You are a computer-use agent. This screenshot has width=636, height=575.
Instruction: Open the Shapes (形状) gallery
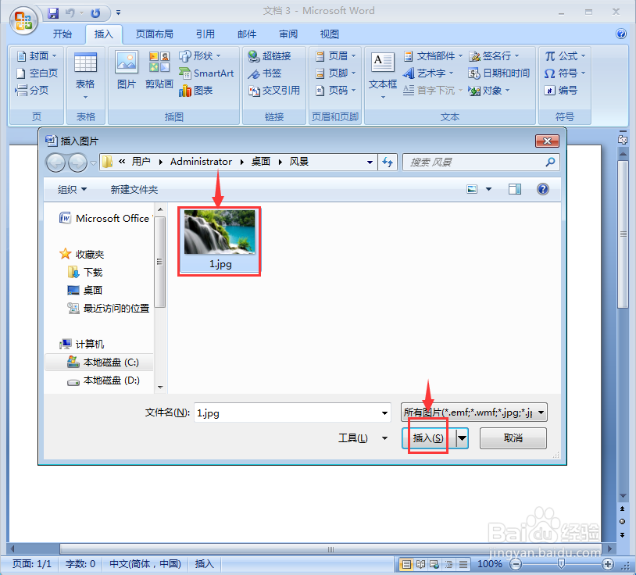[200, 55]
